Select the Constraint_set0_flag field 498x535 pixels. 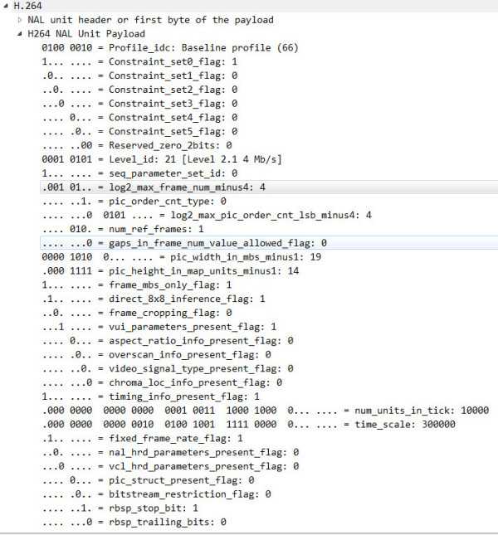click(139, 61)
